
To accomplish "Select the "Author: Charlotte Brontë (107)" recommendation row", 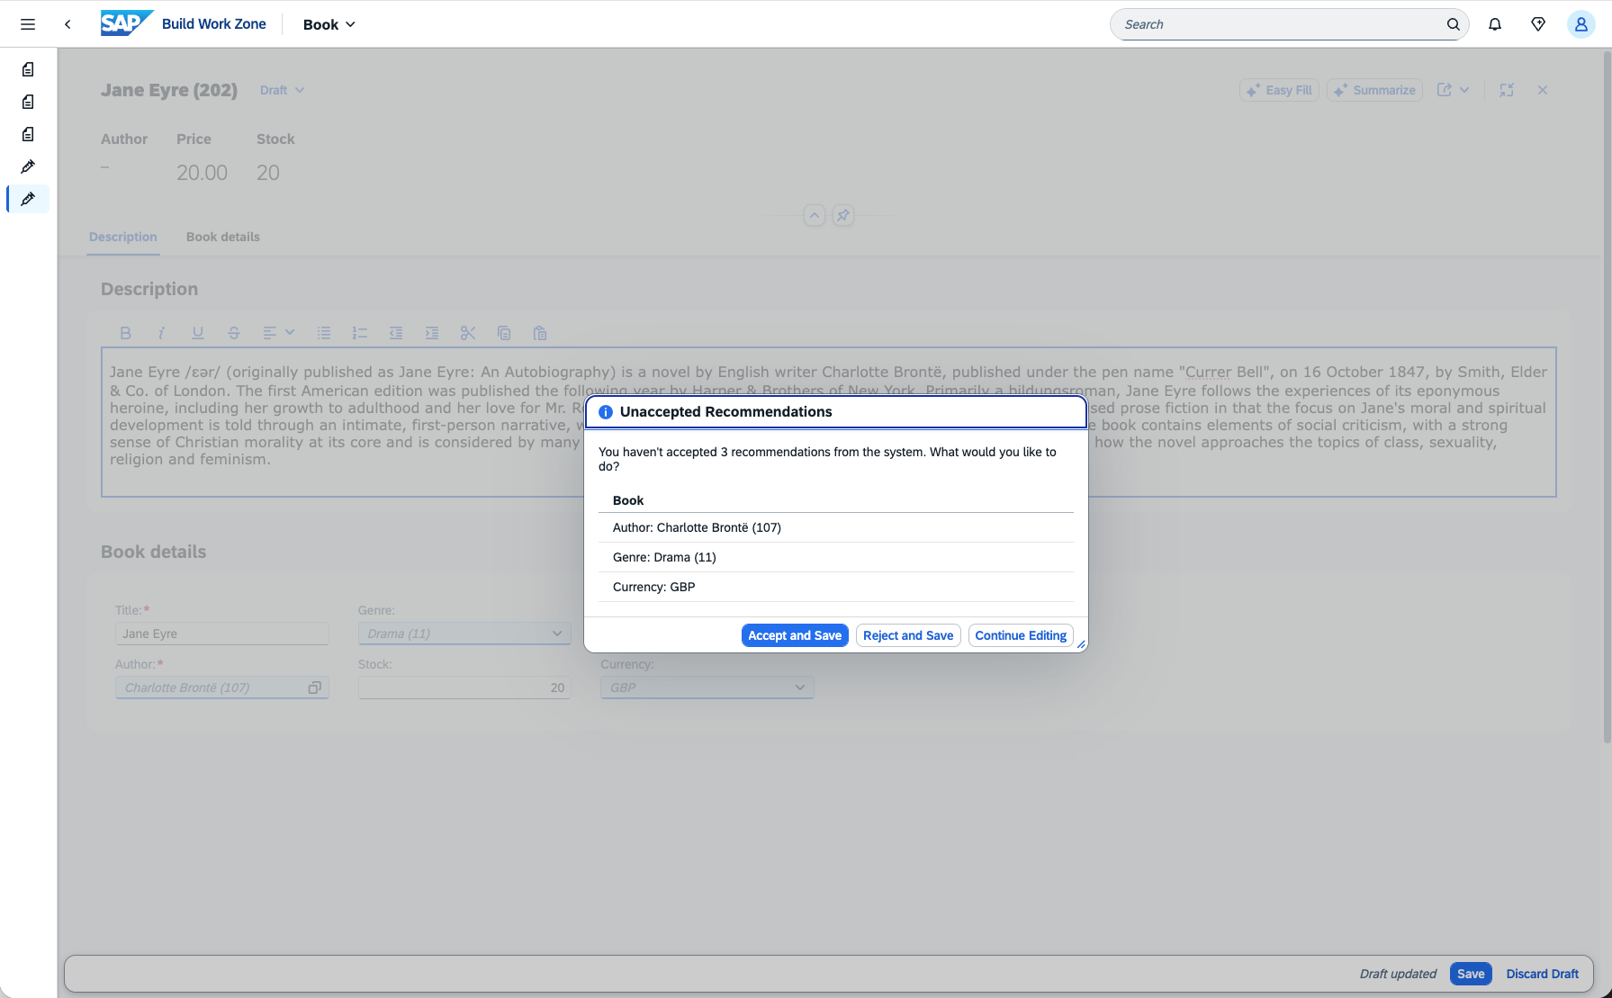I will click(836, 527).
